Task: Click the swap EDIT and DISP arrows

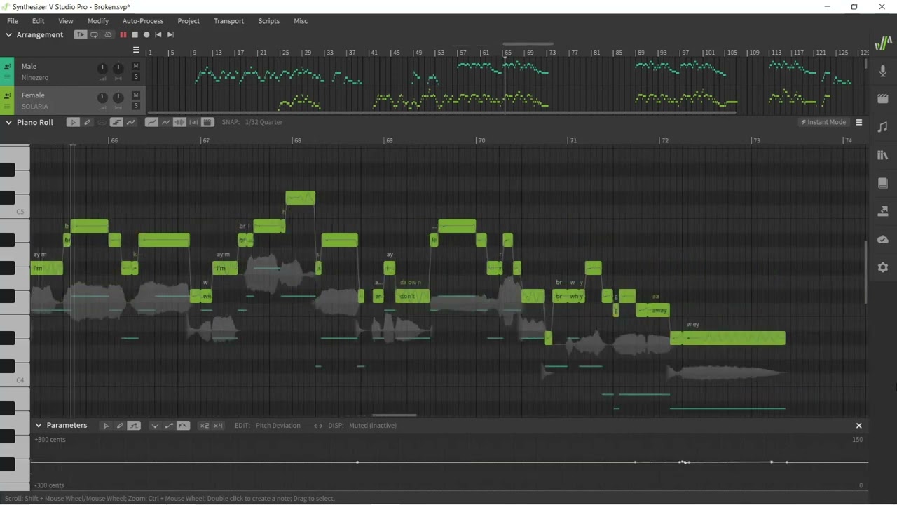Action: click(318, 426)
